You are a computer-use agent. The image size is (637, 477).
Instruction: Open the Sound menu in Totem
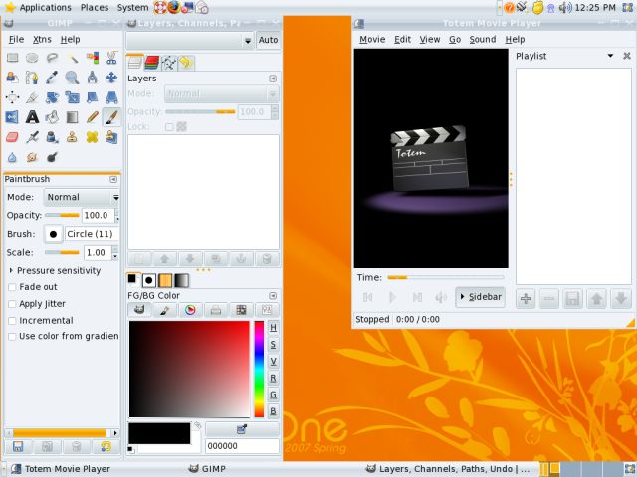coord(483,40)
